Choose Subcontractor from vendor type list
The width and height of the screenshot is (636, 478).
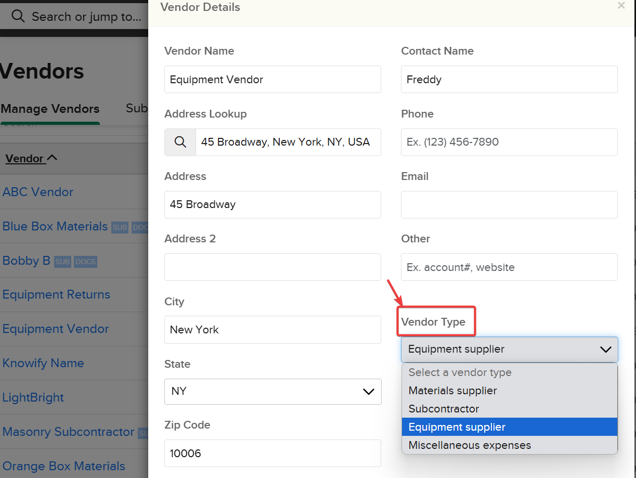[444, 409]
